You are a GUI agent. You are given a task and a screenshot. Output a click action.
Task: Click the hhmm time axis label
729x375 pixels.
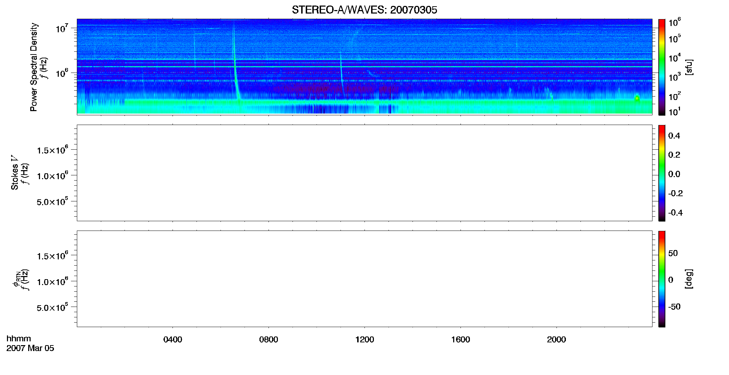tap(18, 339)
